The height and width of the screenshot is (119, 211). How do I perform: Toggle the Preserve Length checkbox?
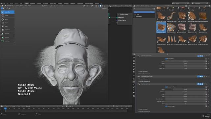pyautogui.click(x=166, y=106)
